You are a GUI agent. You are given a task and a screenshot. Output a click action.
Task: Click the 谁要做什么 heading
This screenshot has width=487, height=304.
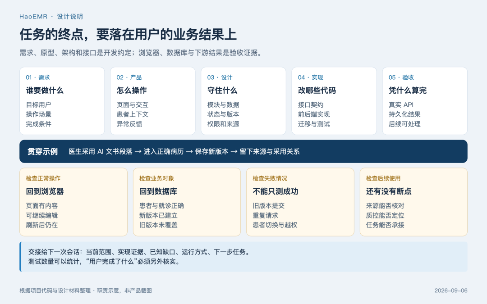[x=45, y=90]
